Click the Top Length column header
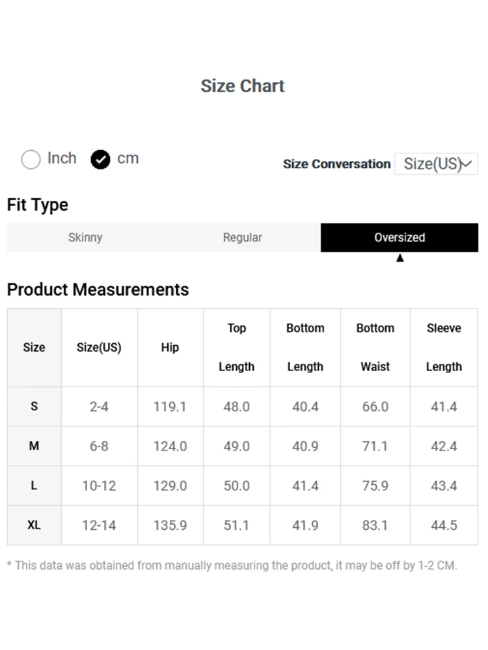This screenshot has width=488, height=650. pyautogui.click(x=236, y=348)
